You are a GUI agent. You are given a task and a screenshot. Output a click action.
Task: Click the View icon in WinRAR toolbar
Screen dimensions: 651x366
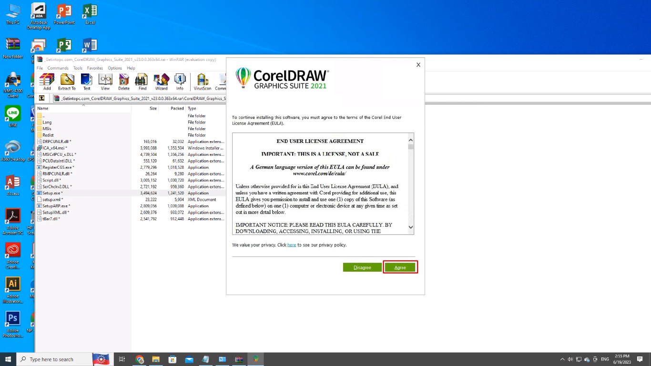tap(105, 81)
